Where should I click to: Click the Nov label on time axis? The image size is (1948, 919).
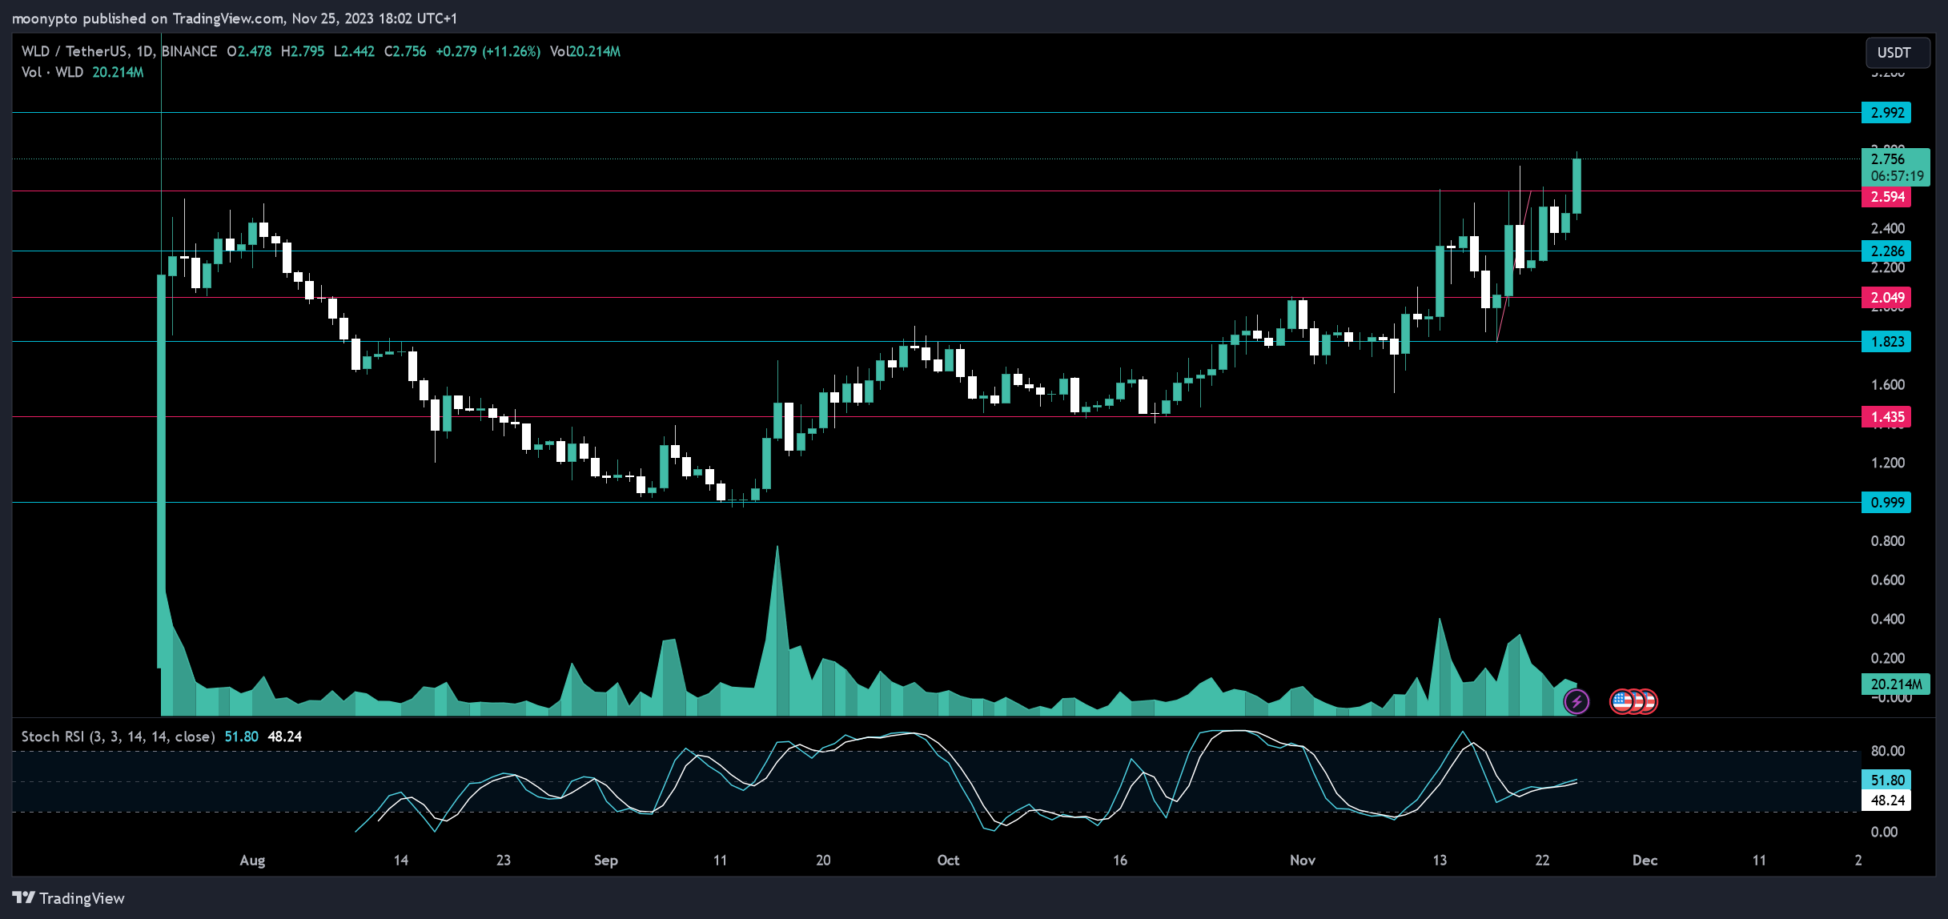tap(1303, 861)
